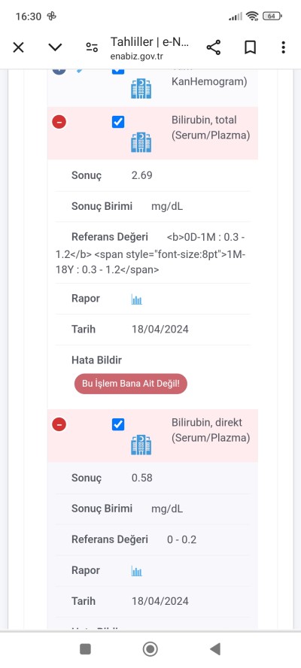Click hospital icon in Bilirubin, direkt row
Image resolution: width=301 pixels, height=668 pixels.
tap(141, 445)
